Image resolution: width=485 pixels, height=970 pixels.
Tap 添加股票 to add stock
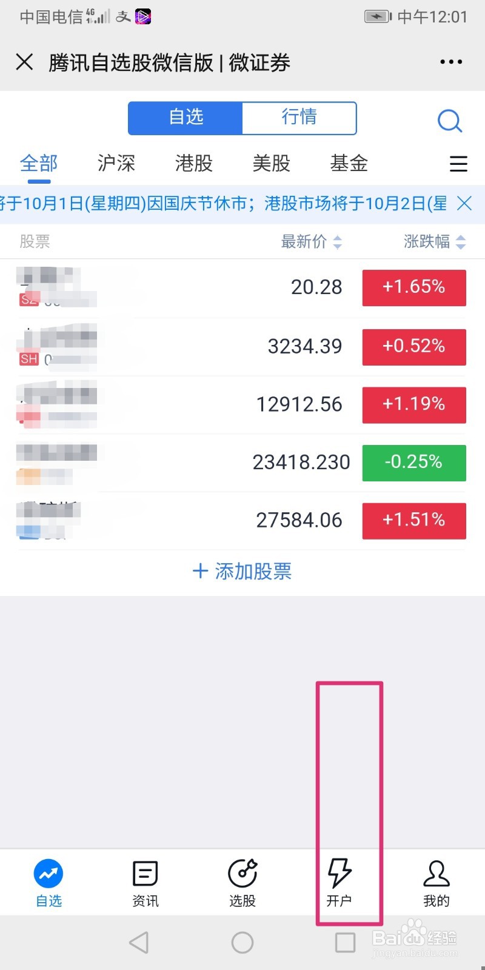coord(242,571)
